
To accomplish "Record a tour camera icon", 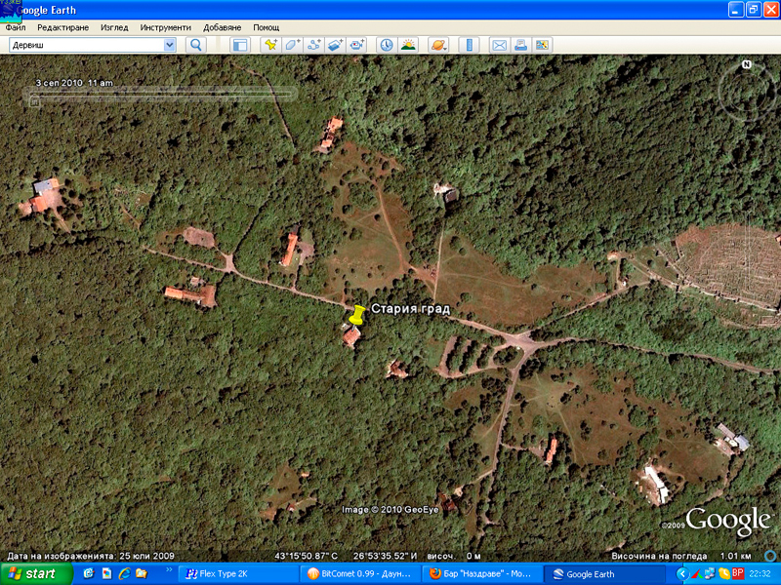I will [x=356, y=45].
